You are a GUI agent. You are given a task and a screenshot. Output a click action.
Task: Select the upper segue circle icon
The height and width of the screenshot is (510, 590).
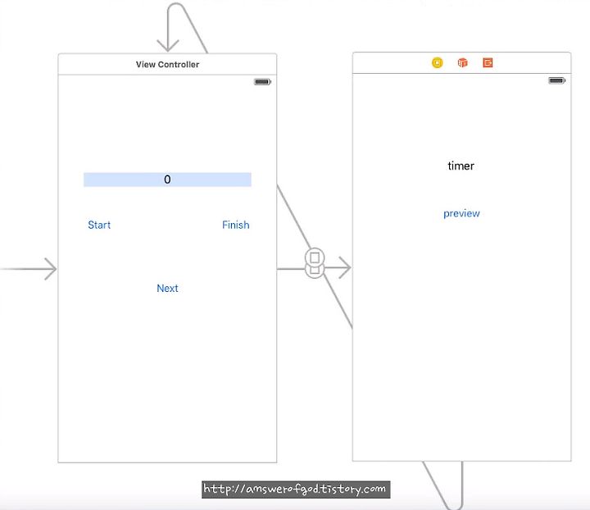coord(315,257)
